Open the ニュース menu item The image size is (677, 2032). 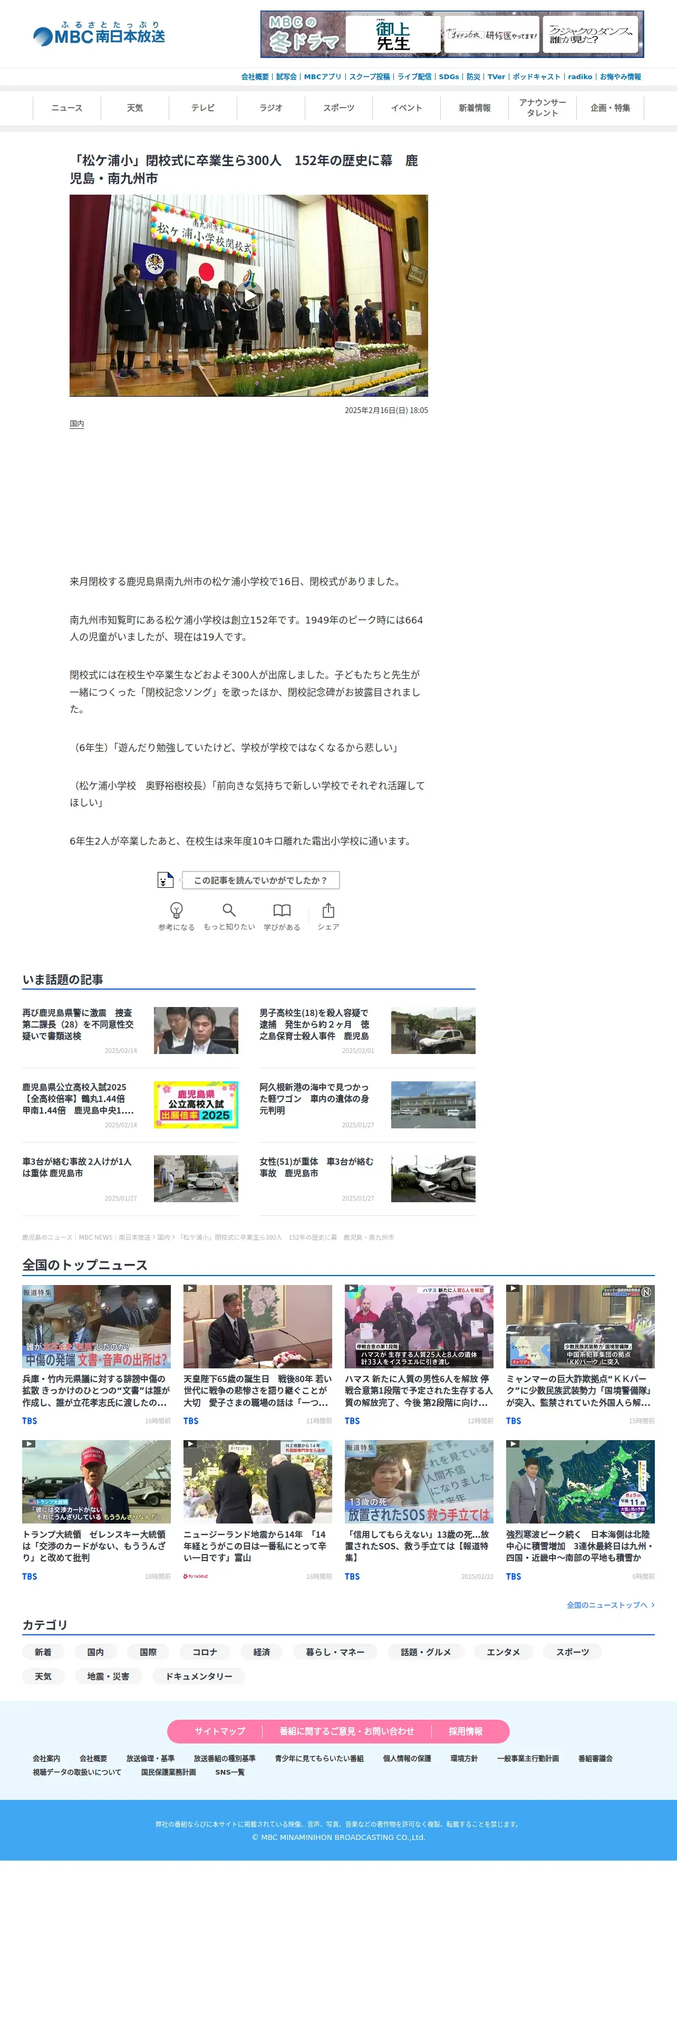click(x=66, y=108)
